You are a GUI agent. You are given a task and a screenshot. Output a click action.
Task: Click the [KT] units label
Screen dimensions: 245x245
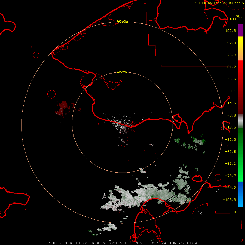point(232,19)
